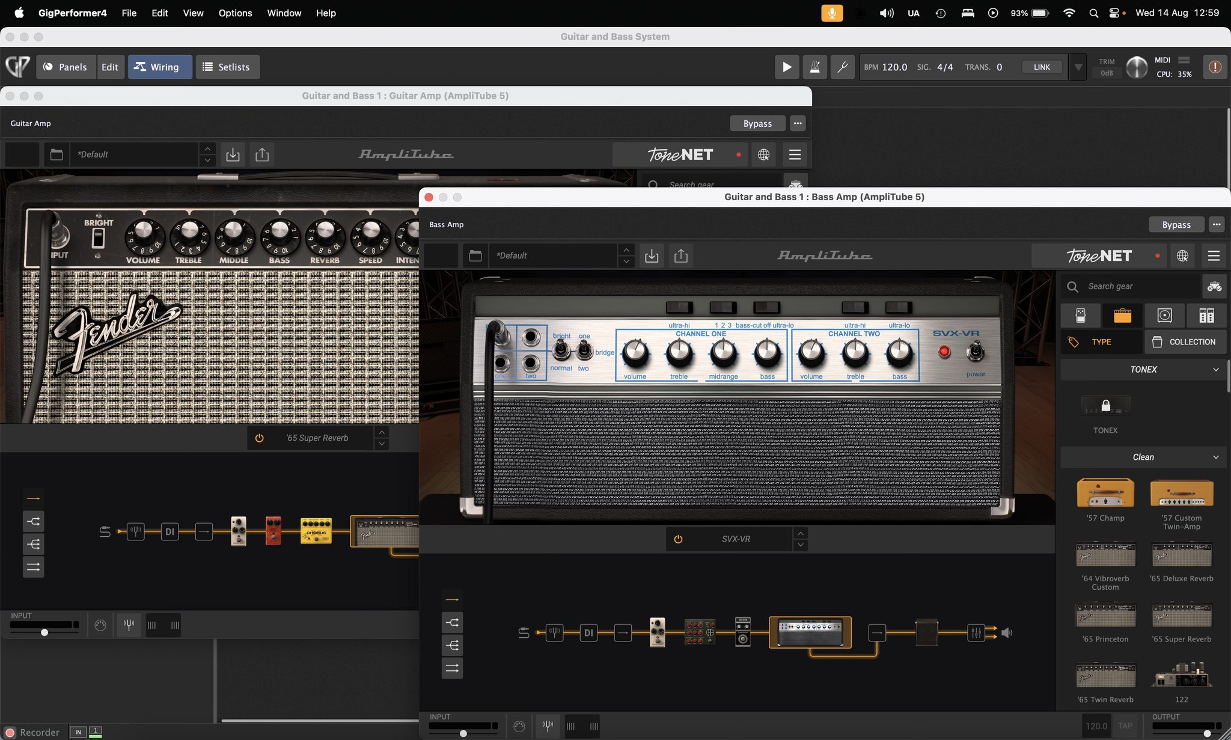
Task: Select the TYPE tab in the gear browser
Action: [x=1101, y=341]
